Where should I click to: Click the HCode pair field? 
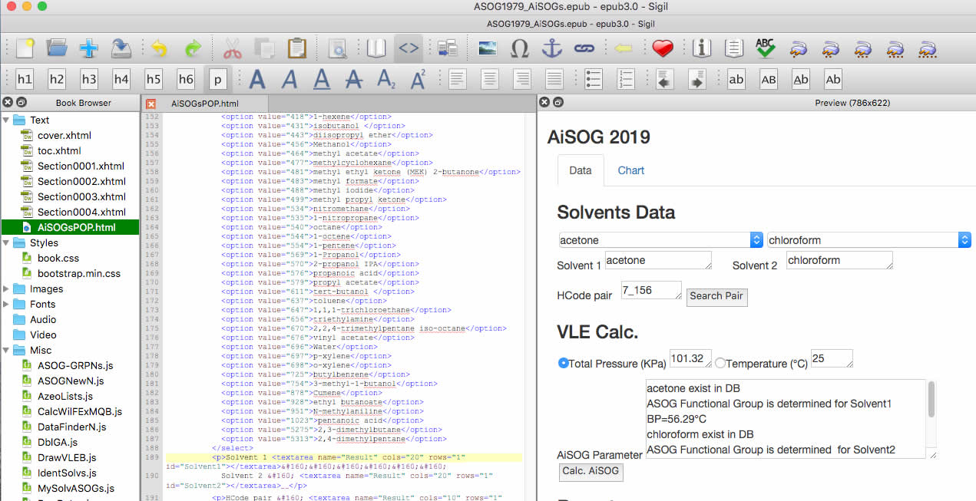pos(650,290)
